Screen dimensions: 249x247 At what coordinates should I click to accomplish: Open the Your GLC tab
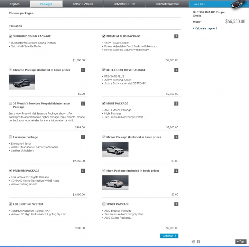pyautogui.click(x=199, y=4)
